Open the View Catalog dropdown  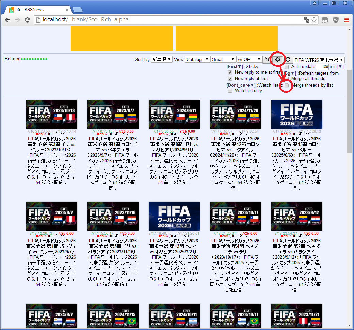coord(197,59)
